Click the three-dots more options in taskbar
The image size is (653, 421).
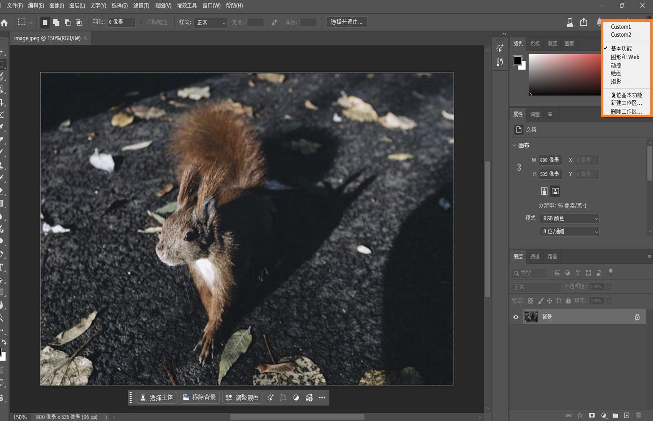point(322,398)
